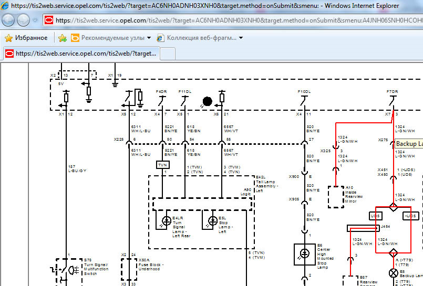This screenshot has height=286, width=423.
Task: Click the E4LR turn signal lamp symbol
Action: click(x=166, y=221)
